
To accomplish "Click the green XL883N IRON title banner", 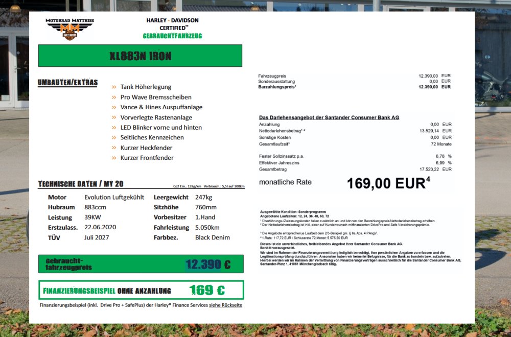I will click(x=140, y=56).
